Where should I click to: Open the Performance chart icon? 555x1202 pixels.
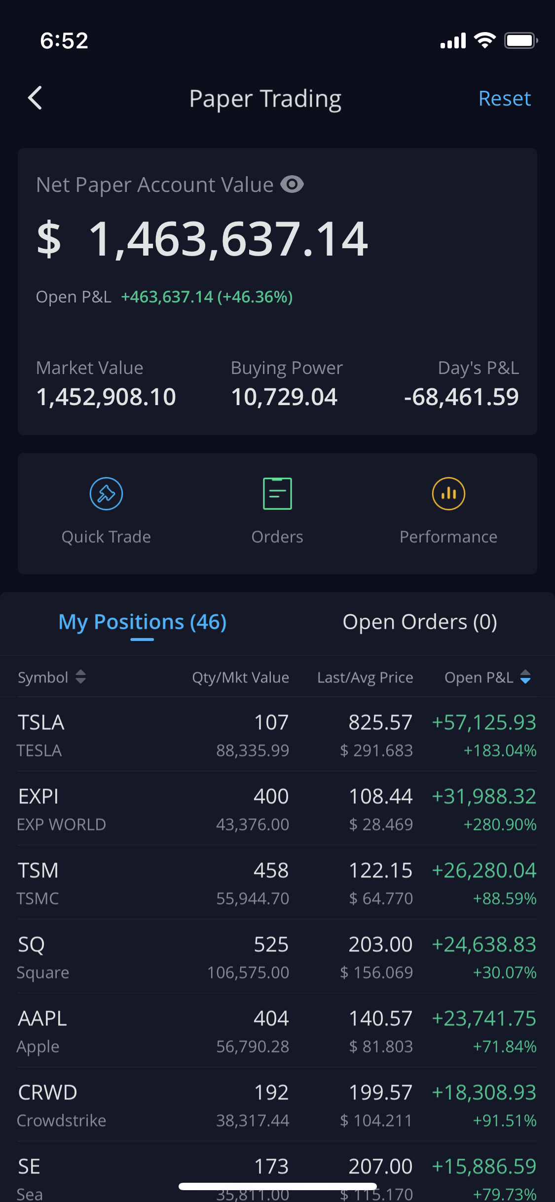[448, 493]
